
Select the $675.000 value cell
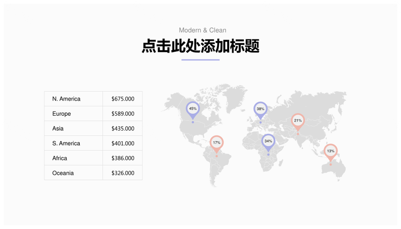tap(123, 99)
